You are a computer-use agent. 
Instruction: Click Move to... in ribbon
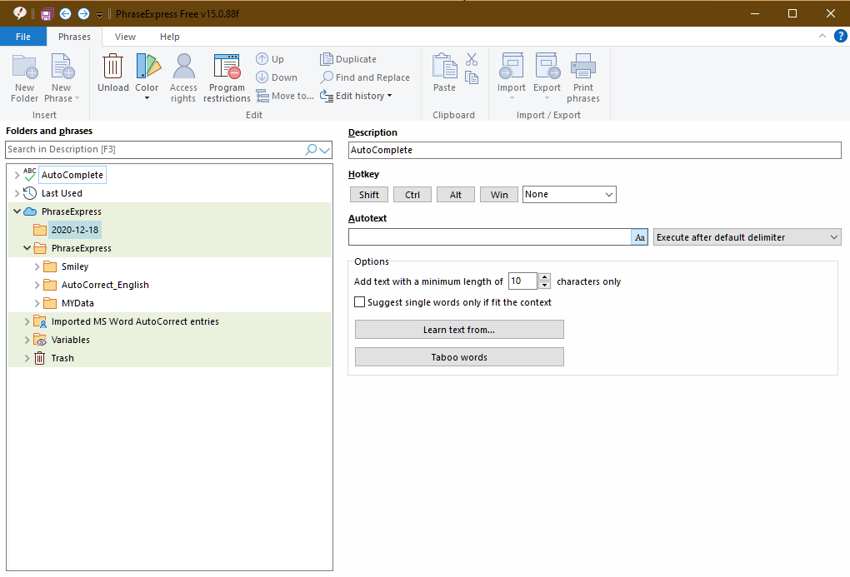pos(285,96)
